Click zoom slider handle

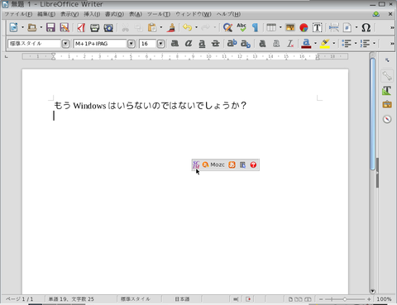pos(345,299)
